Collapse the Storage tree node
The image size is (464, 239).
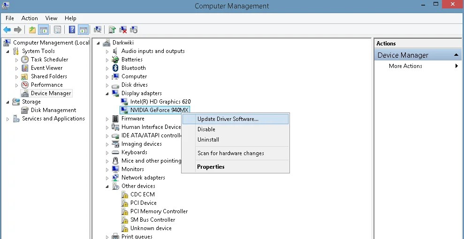point(8,102)
